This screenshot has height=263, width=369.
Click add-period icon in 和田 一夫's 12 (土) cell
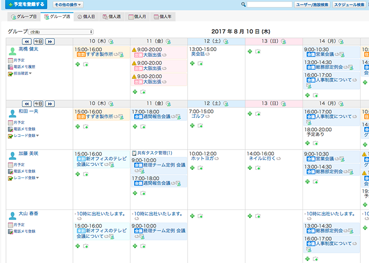(x=200, y=126)
